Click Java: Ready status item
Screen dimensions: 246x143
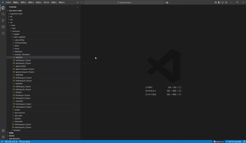[25, 142]
